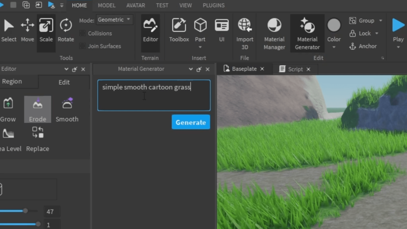Open the Toolbox

(x=179, y=31)
